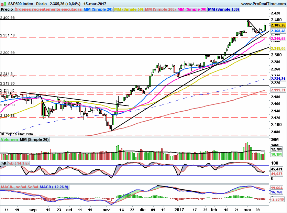Viewport: 287px width, 213px height.
Task: Click the feb label on date axis
Action: pyautogui.click(x=213, y=210)
